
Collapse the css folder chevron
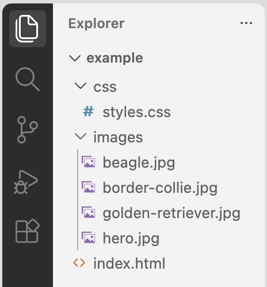tap(81, 86)
